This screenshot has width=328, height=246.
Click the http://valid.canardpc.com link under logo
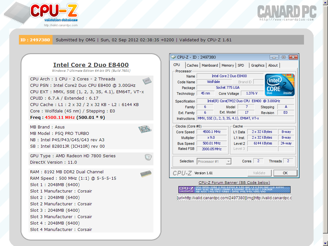coord(61,25)
